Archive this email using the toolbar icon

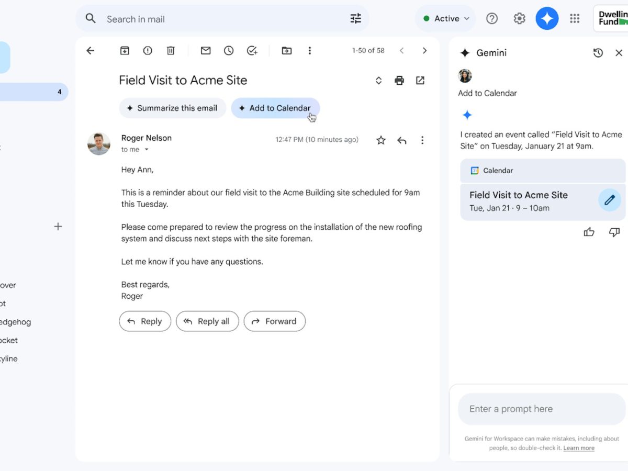(x=125, y=51)
